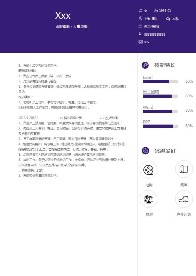Image resolution: width=196 pixels, height=276 pixels.
Task: Click the 无工作经验 text
Action: (152, 27)
